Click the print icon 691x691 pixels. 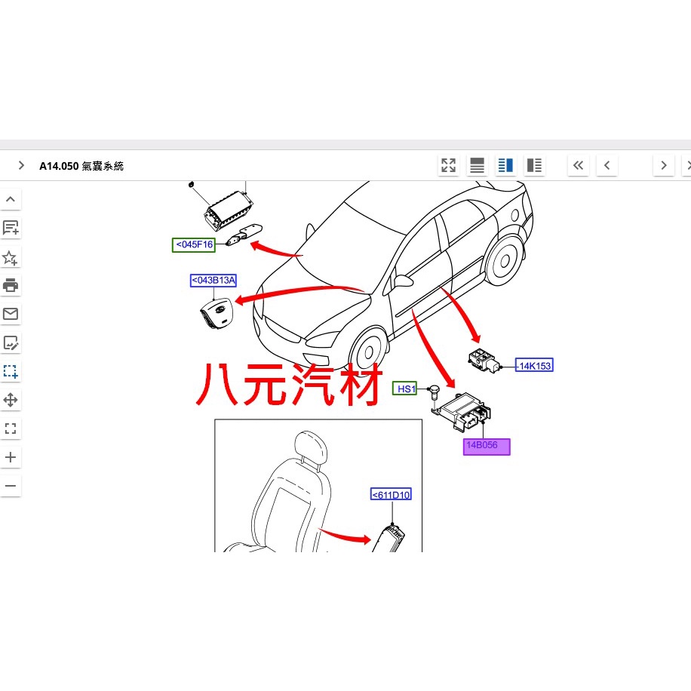point(11,285)
